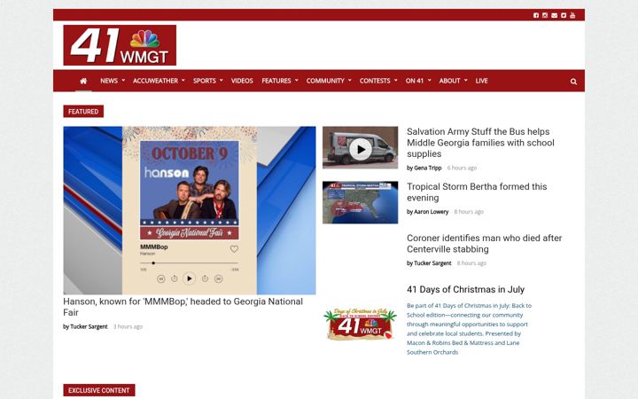Click the Featured section label
Screen dimensions: 638x399
pos(83,112)
